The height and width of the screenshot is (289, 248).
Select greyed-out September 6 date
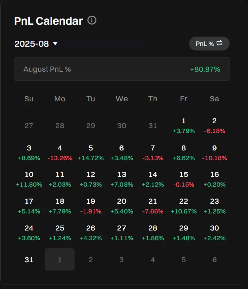pyautogui.click(x=215, y=260)
